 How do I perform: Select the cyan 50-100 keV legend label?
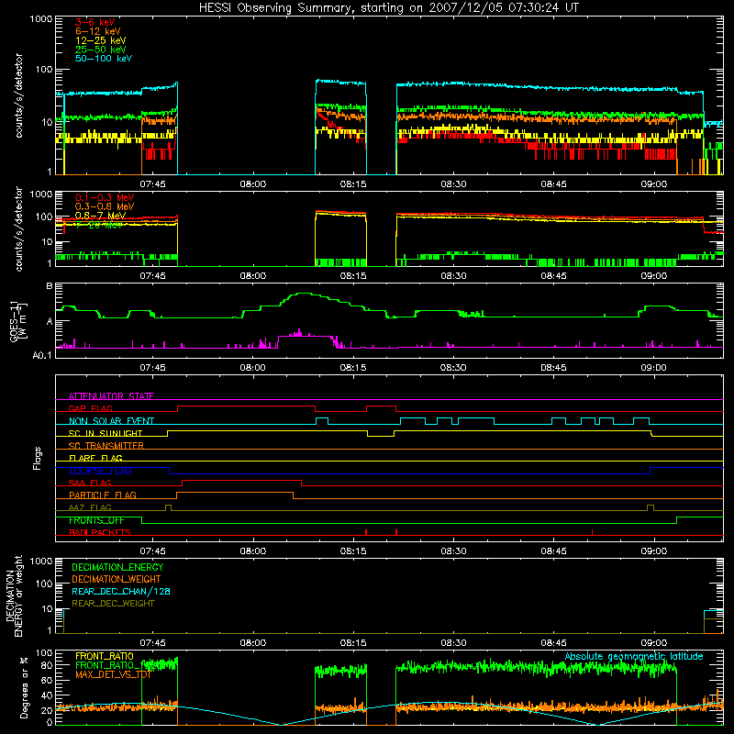(x=104, y=59)
